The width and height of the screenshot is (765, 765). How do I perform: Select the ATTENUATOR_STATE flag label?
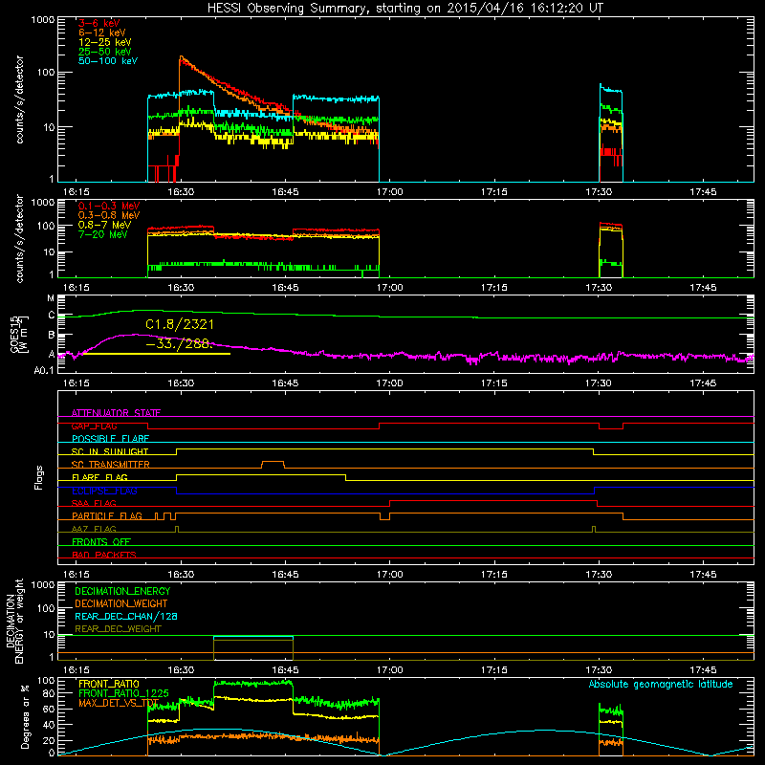116,413
